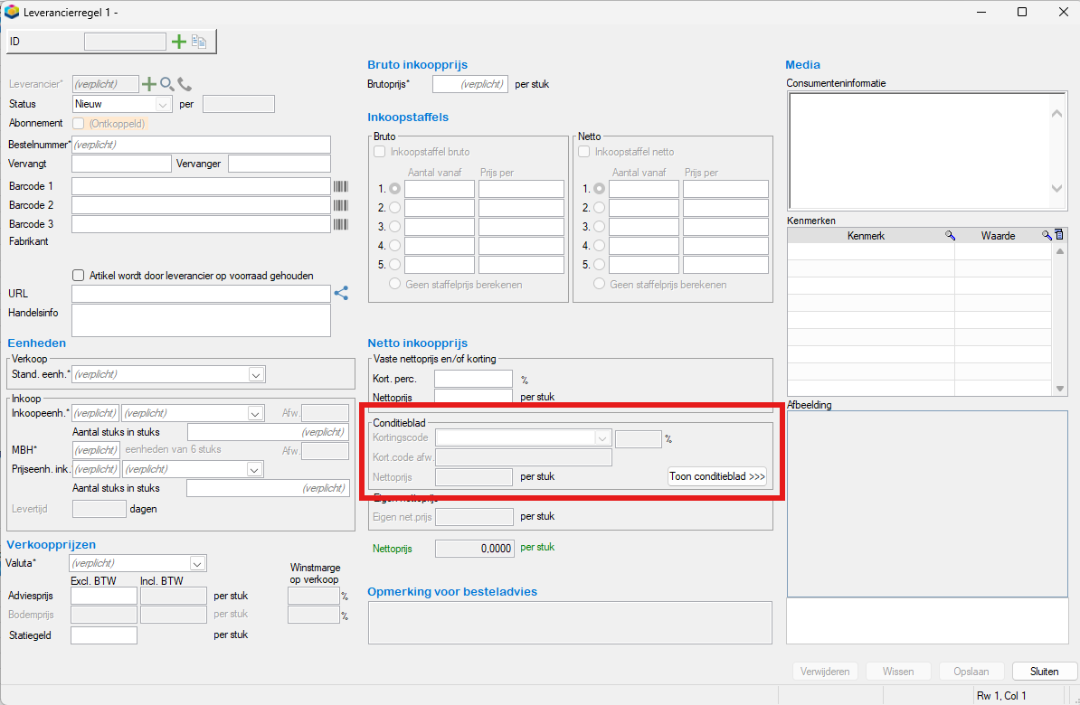
Task: Select Netto staffel radio option 3
Action: point(599,227)
